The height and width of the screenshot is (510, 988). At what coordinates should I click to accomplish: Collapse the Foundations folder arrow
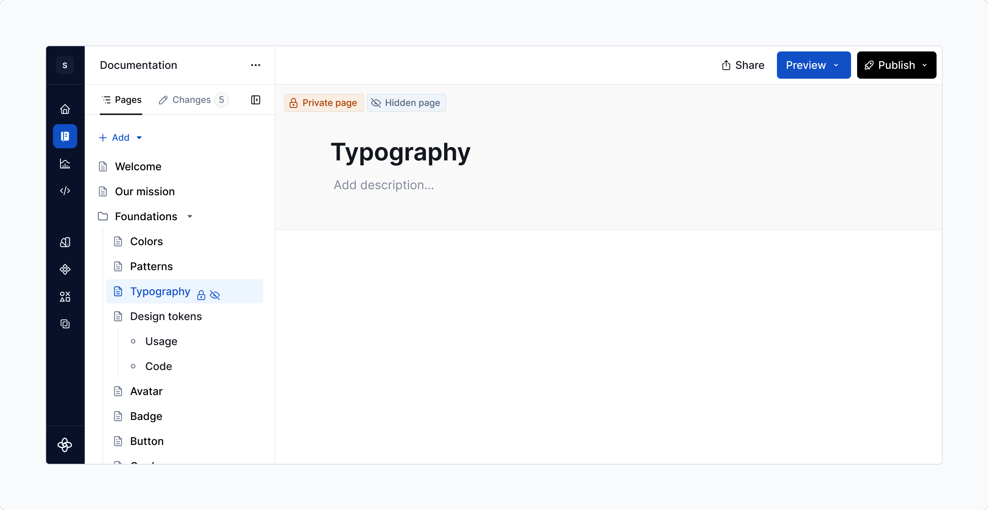pos(190,216)
